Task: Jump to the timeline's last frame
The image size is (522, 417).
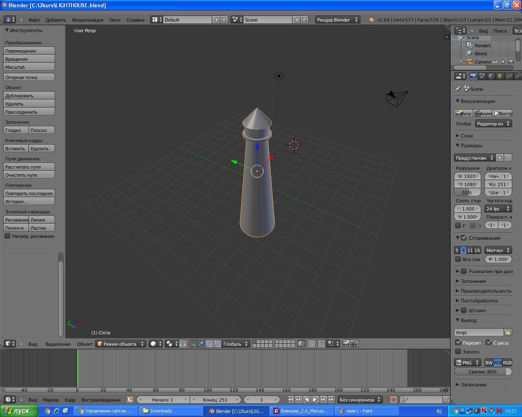Action: (331, 399)
